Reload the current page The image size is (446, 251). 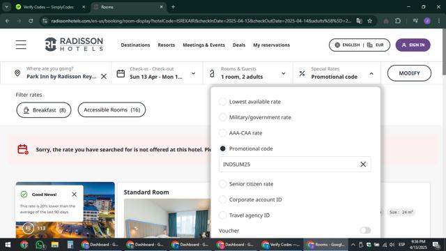[31, 21]
